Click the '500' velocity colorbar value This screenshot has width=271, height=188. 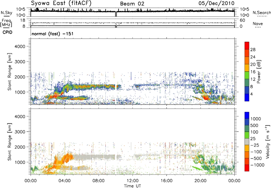[254, 126]
